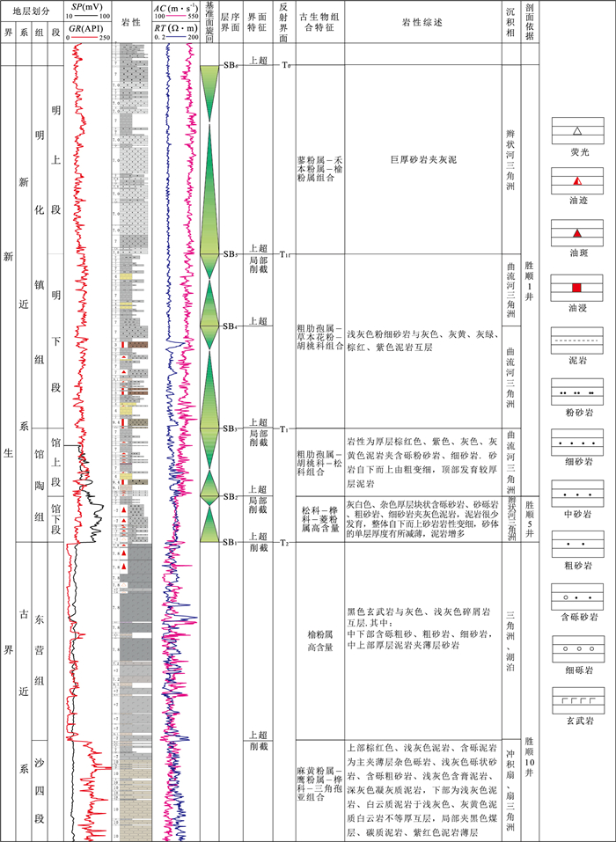Click the 岩性 column header
This screenshot has width=616, height=842.
[x=132, y=23]
